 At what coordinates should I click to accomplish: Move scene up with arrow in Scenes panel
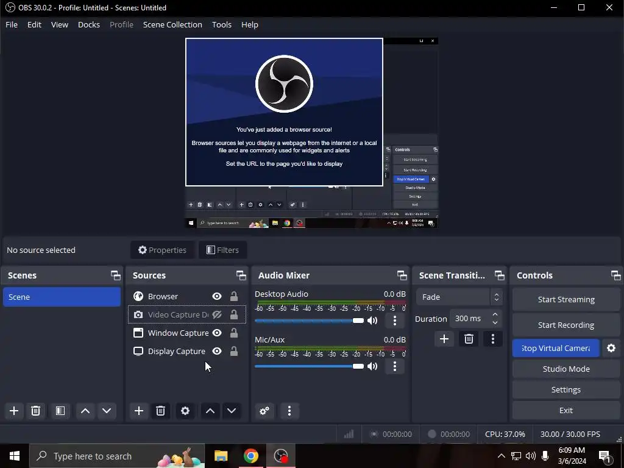tap(85, 411)
